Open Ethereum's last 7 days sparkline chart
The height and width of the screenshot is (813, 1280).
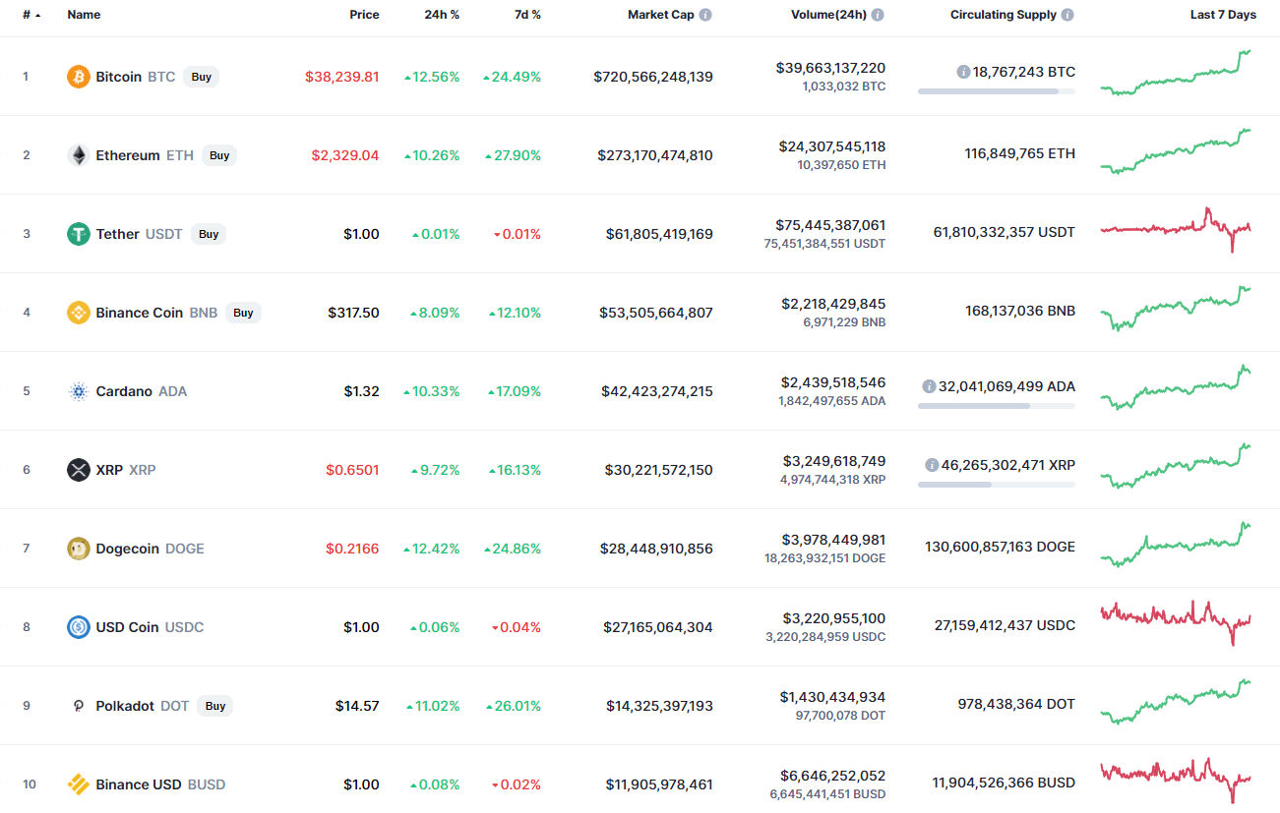tap(1176, 152)
